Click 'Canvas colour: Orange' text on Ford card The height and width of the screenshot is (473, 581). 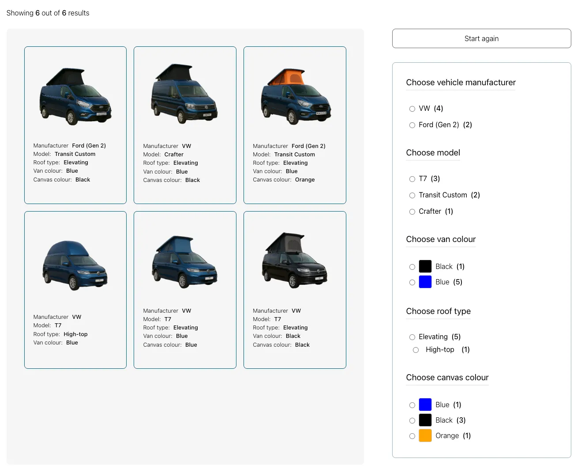point(284,180)
